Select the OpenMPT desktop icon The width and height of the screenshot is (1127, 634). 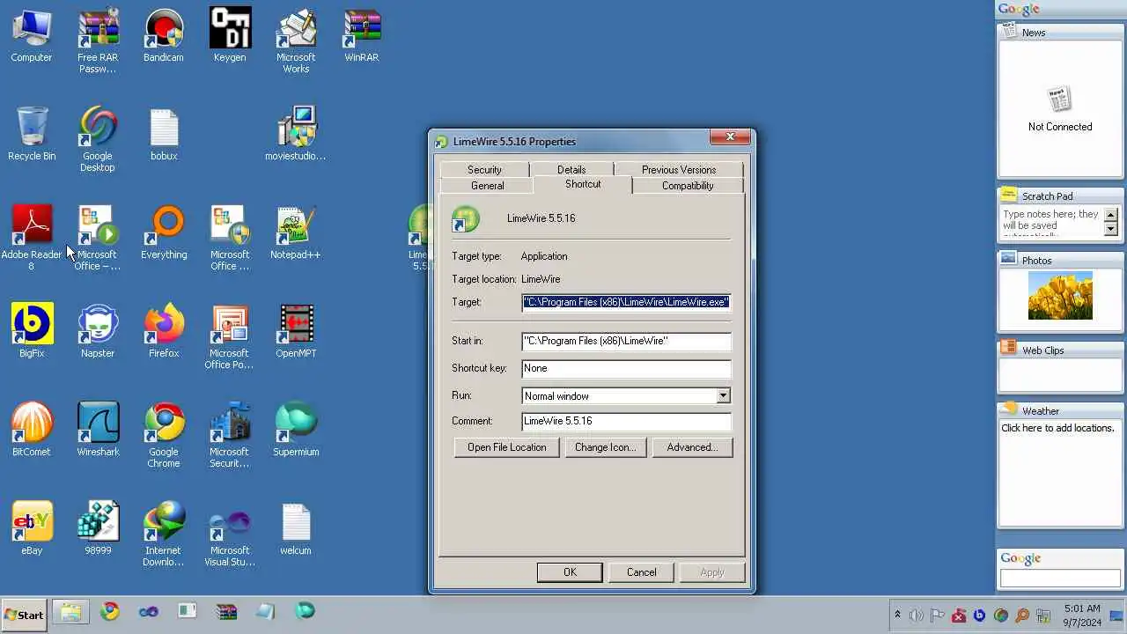[296, 332]
